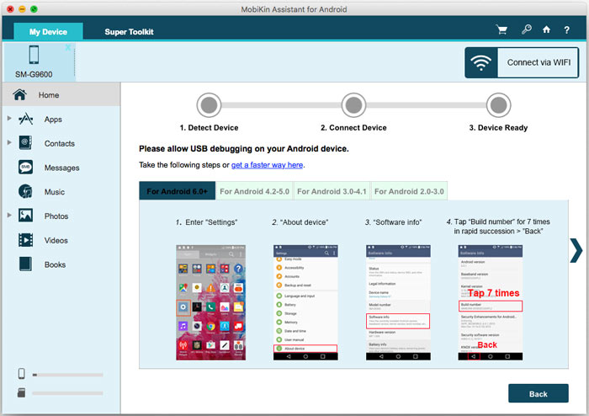Open Contacts label in sidebar
This screenshot has height=416, width=589.
(x=60, y=143)
